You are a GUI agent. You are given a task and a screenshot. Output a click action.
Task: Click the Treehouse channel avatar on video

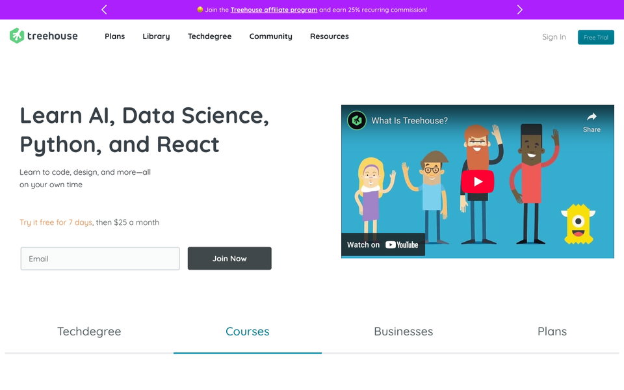tap(357, 120)
